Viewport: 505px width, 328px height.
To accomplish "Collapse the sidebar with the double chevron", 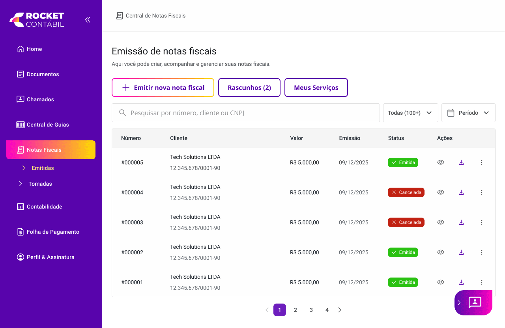I will click(x=88, y=20).
